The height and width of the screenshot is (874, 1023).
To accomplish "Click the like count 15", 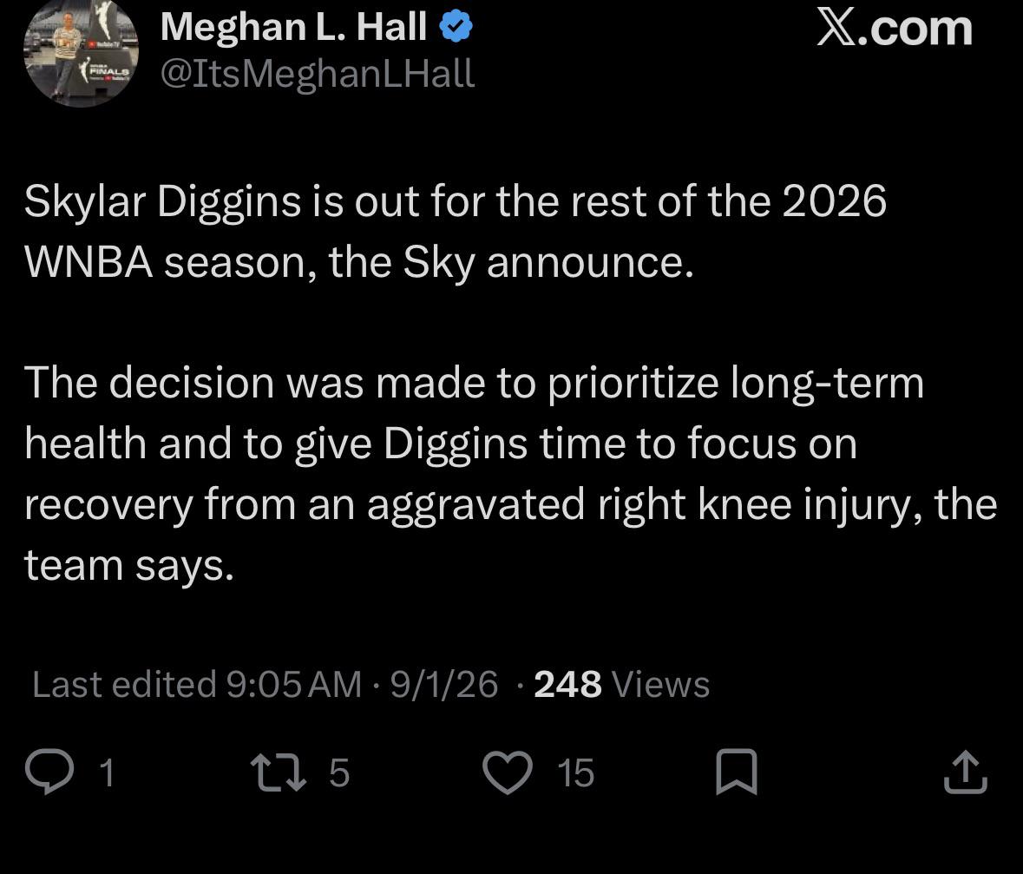I will [x=575, y=772].
